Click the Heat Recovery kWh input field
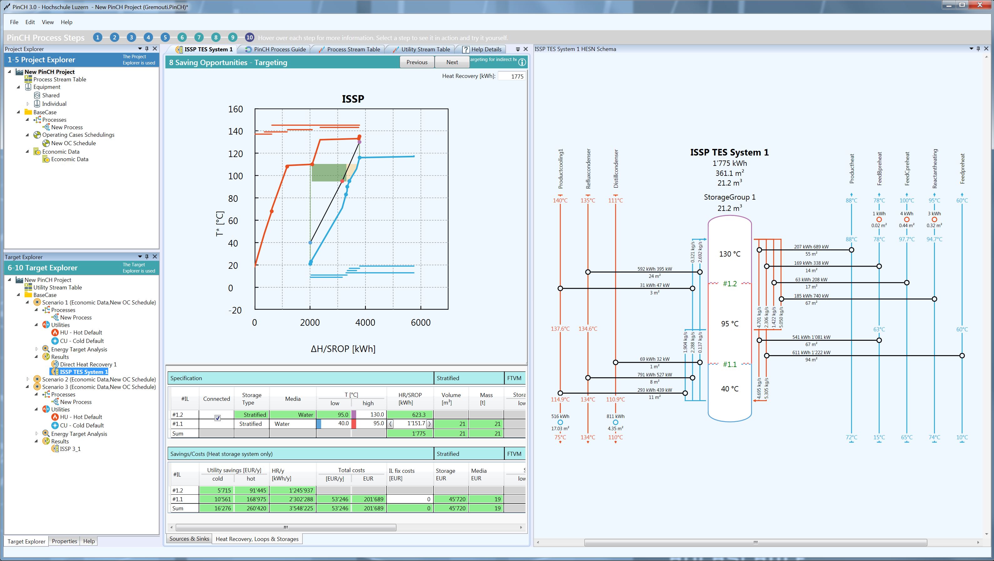 (511, 76)
